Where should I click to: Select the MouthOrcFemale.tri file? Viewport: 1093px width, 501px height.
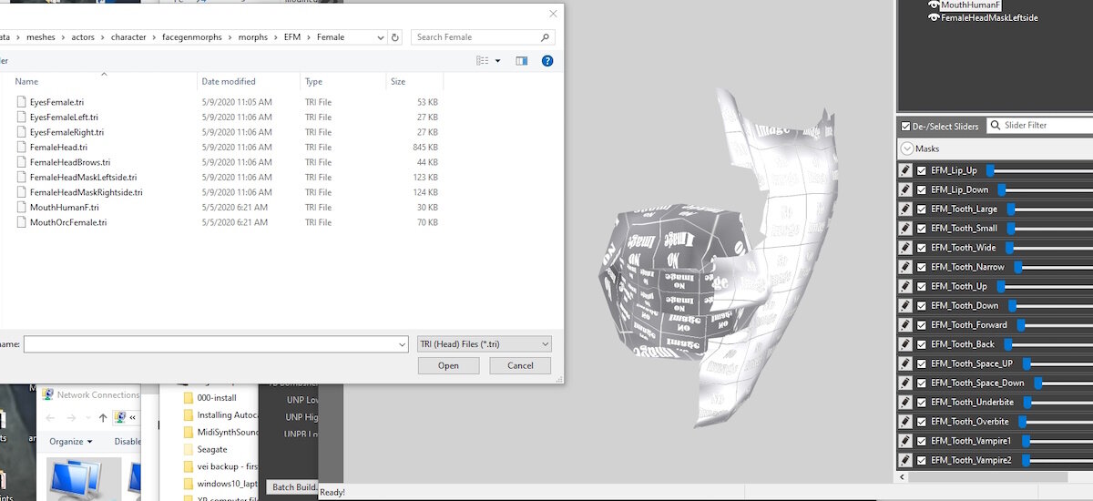[68, 222]
